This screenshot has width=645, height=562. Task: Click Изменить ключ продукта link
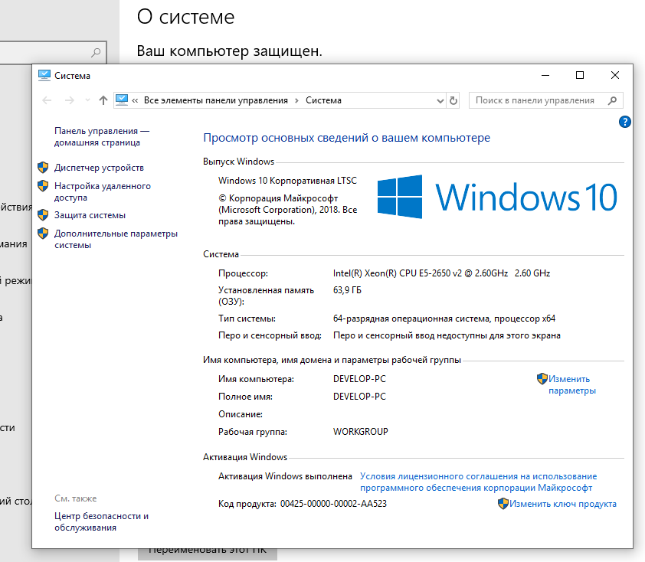[563, 504]
